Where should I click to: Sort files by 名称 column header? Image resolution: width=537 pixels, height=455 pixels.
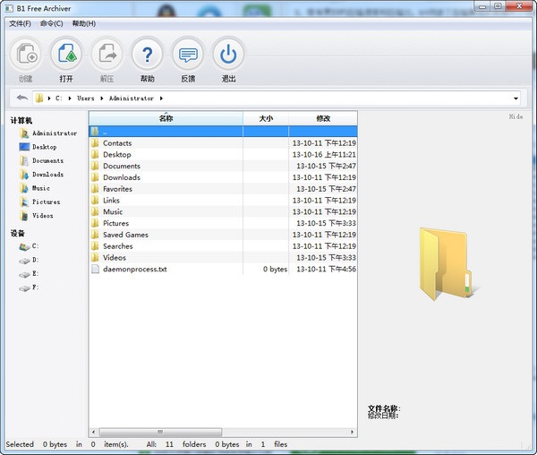pyautogui.click(x=166, y=118)
